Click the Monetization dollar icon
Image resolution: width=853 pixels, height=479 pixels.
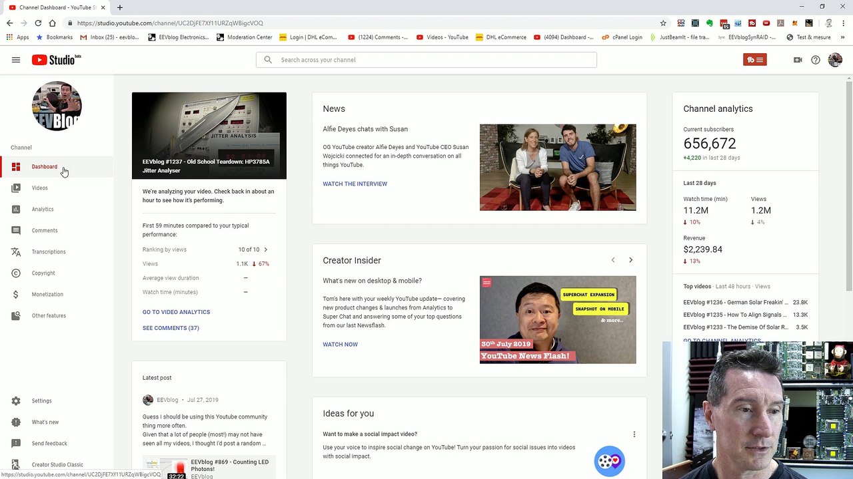[x=16, y=294]
